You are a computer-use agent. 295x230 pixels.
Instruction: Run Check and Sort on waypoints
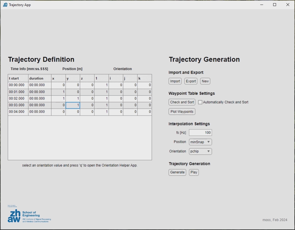(182, 102)
